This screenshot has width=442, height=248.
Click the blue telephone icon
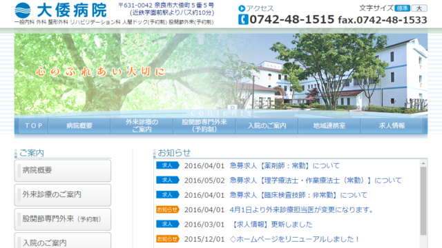coord(243,20)
